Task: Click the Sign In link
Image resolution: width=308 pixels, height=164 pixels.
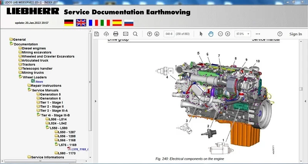Action: pos(296,34)
